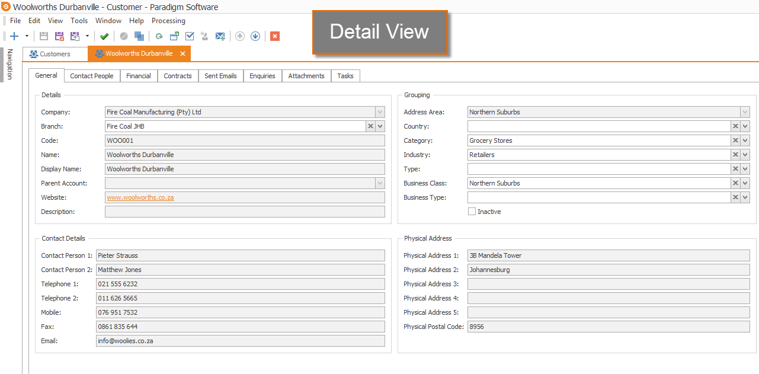Click the circled up-arrow navigation icon
This screenshot has width=759, height=374.
click(x=239, y=36)
